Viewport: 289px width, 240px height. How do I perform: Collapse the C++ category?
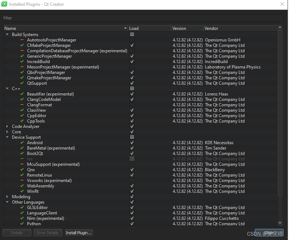[7, 89]
